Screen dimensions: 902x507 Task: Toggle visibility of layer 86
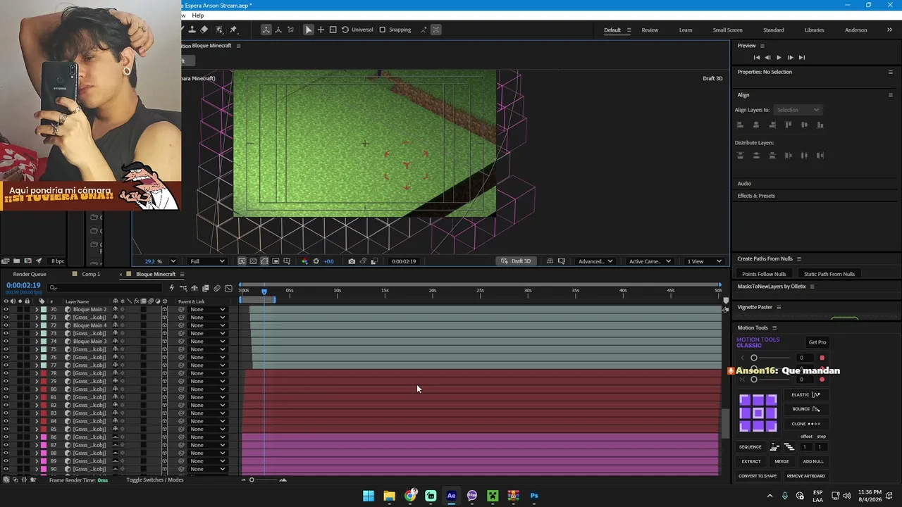[x=6, y=437]
